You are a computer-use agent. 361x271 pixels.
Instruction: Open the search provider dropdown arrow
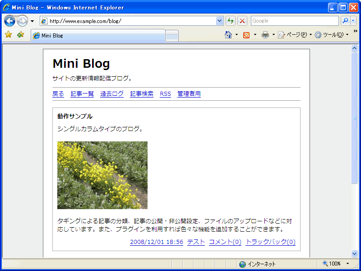(353, 21)
